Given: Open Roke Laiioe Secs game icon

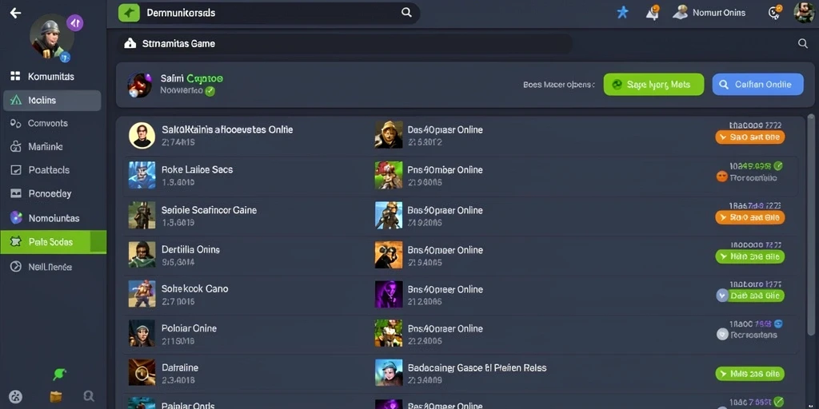Looking at the screenshot, I should 142,175.
